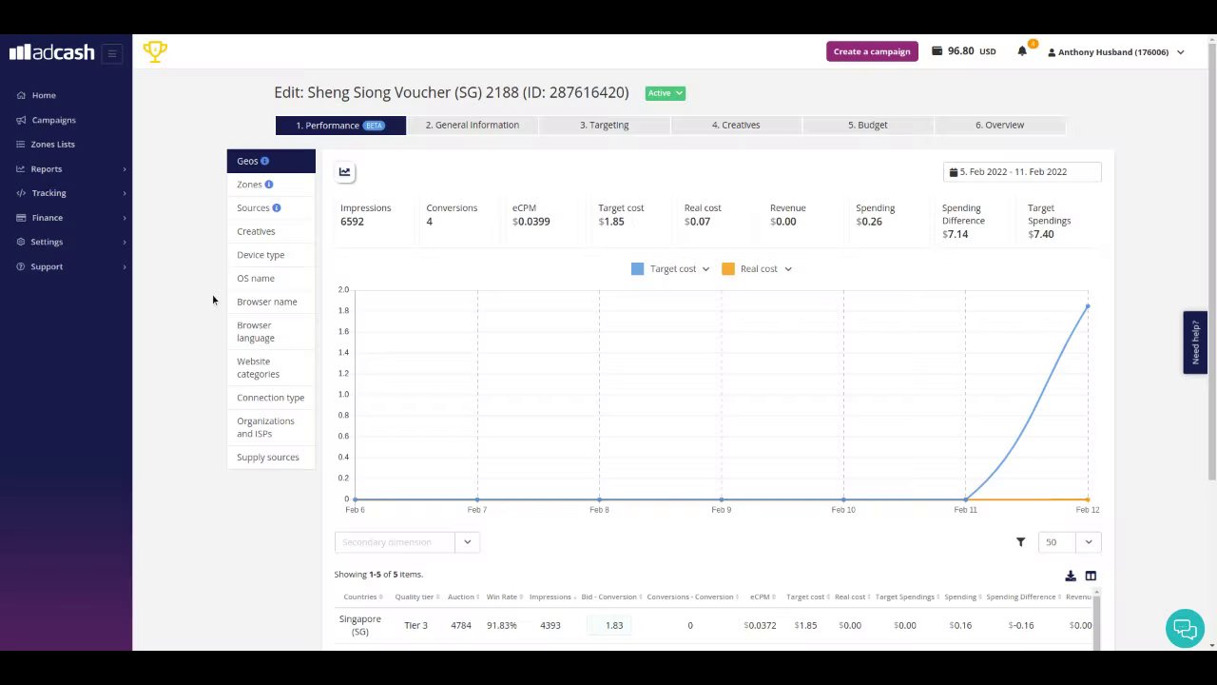Click Create a campaign button
Screen dimensions: 1217x685
click(872, 51)
